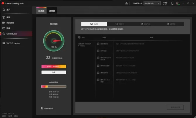Click the pink-orange gradient optimize button
This screenshot has width=196, height=118.
point(54,66)
